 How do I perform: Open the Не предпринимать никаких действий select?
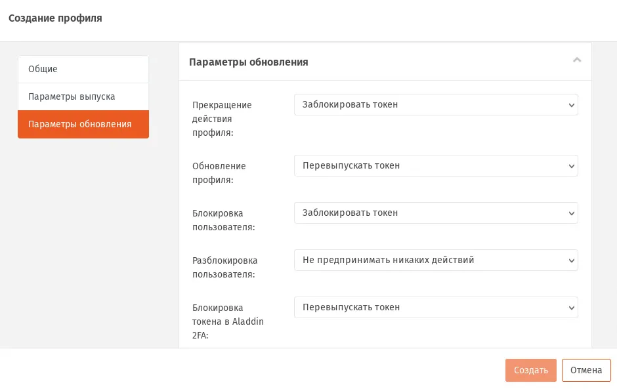pos(436,260)
